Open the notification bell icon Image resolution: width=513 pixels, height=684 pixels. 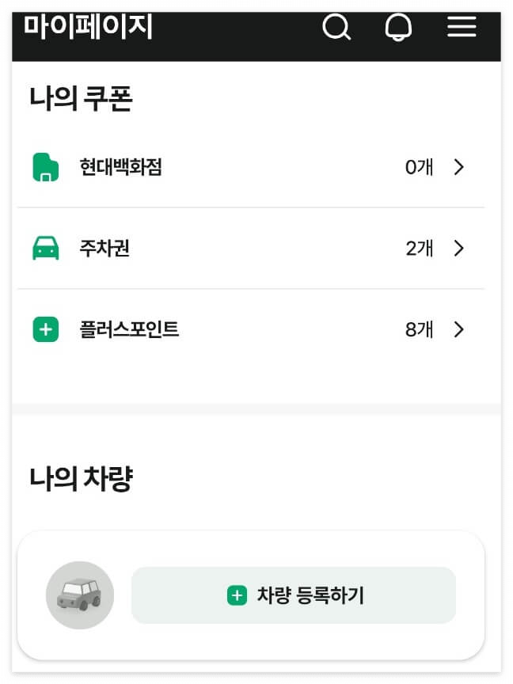[399, 26]
